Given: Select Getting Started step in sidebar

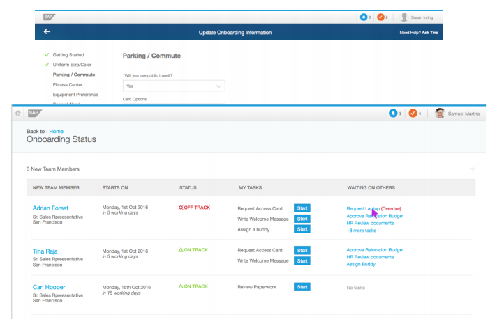Looking at the screenshot, I should [x=68, y=54].
